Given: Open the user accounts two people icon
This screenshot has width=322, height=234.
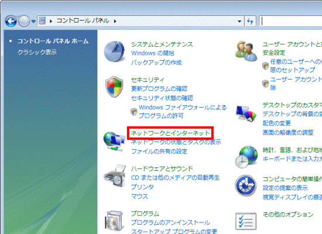Looking at the screenshot, I should point(246,51).
